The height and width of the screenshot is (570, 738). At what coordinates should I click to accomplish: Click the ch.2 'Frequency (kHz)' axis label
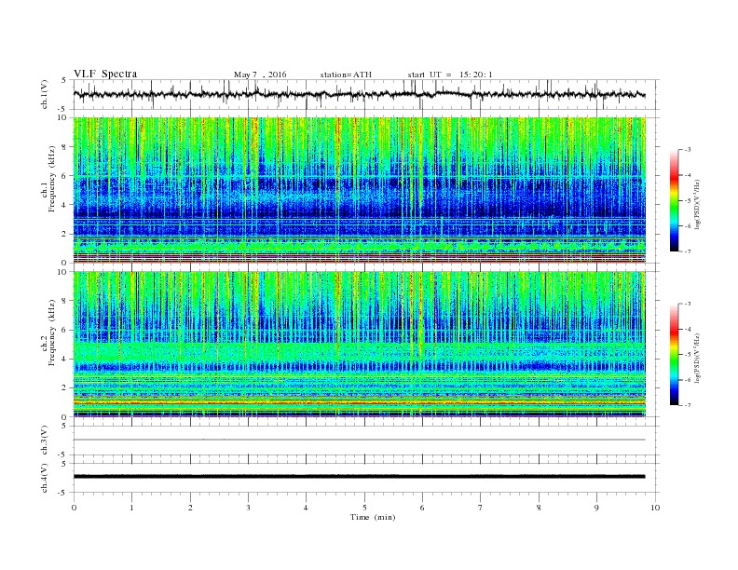pos(52,332)
